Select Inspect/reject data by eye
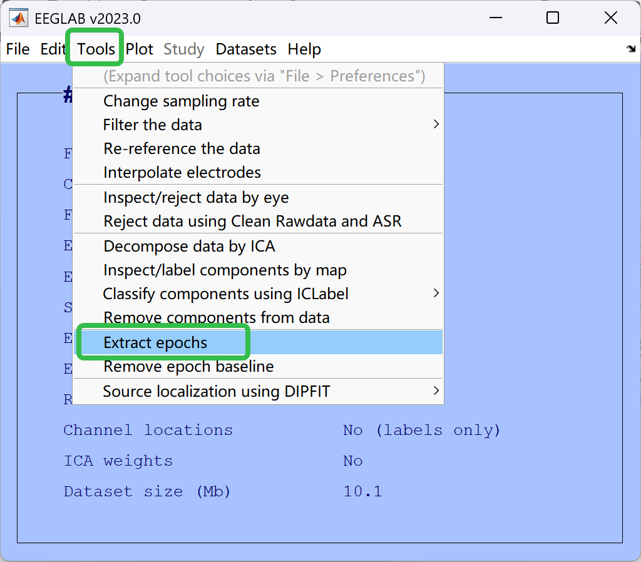Screen dimensions: 641x562 pyautogui.click(x=258, y=197)
